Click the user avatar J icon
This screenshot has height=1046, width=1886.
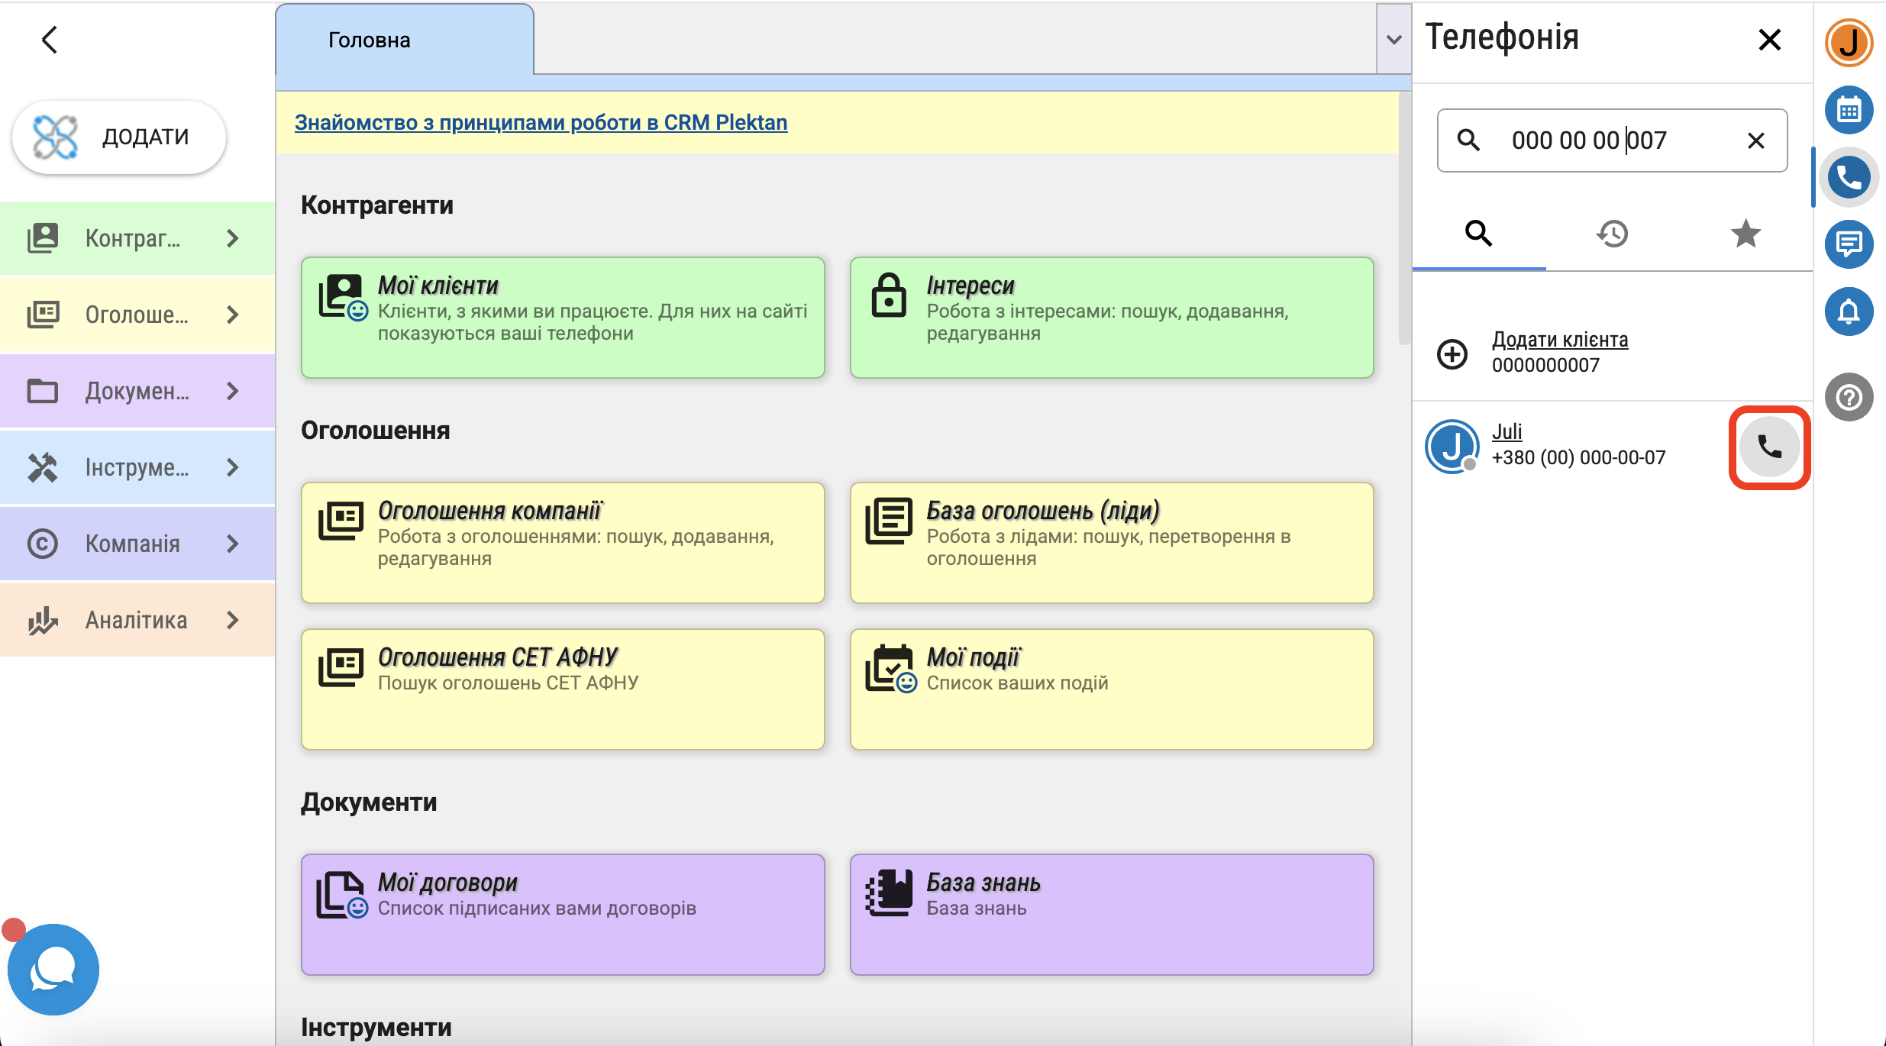[1849, 43]
